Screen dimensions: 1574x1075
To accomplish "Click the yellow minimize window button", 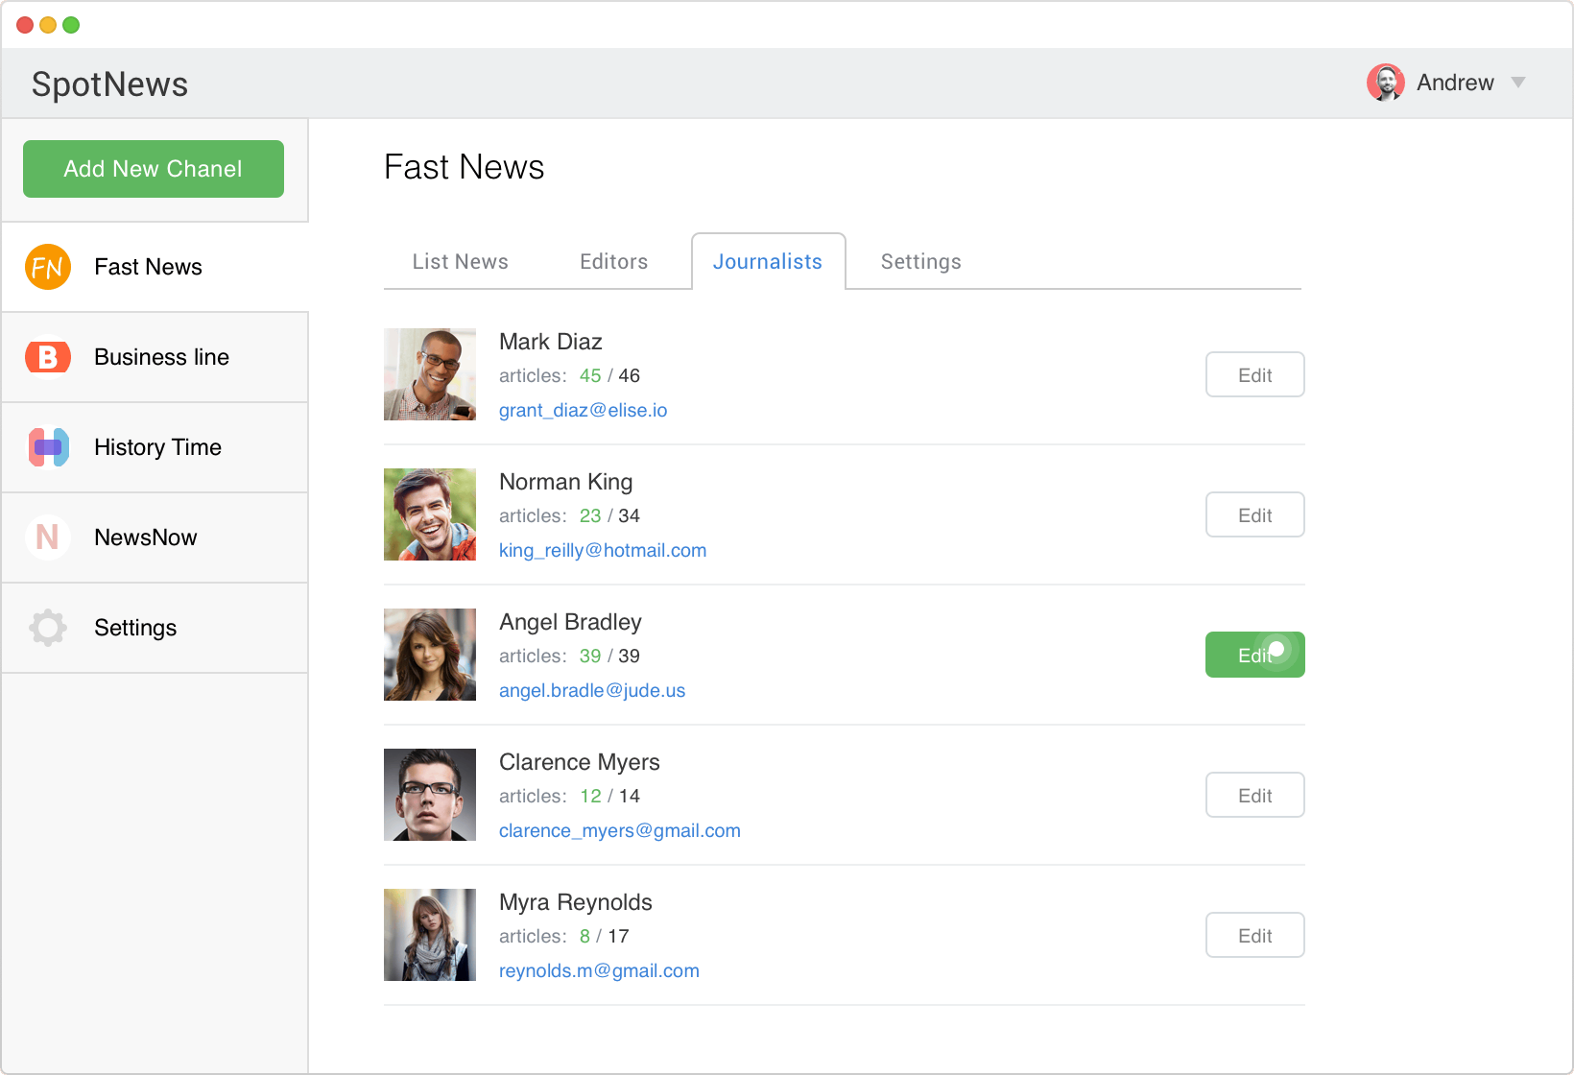I will (48, 25).
